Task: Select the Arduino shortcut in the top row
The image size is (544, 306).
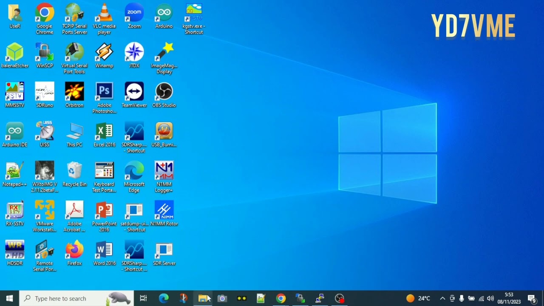Action: tap(164, 16)
